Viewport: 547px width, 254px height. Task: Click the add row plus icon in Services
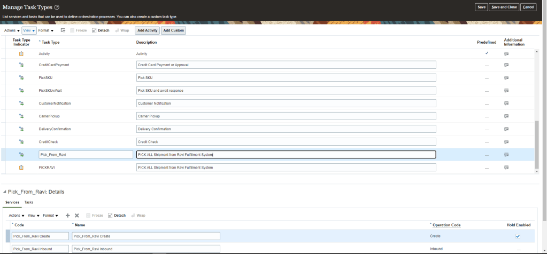coord(67,216)
